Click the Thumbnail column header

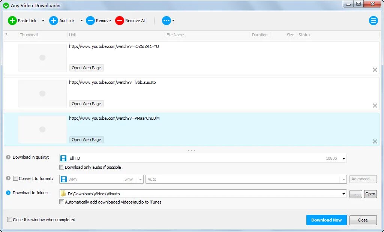[29, 35]
